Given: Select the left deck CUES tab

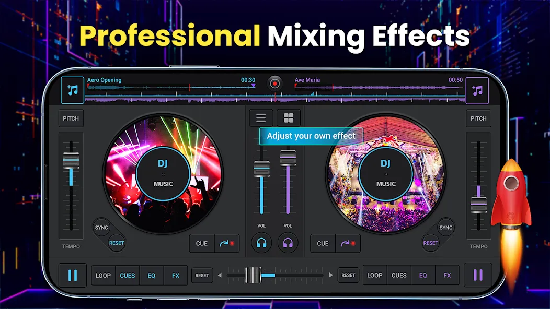Looking at the screenshot, I should (x=128, y=276).
